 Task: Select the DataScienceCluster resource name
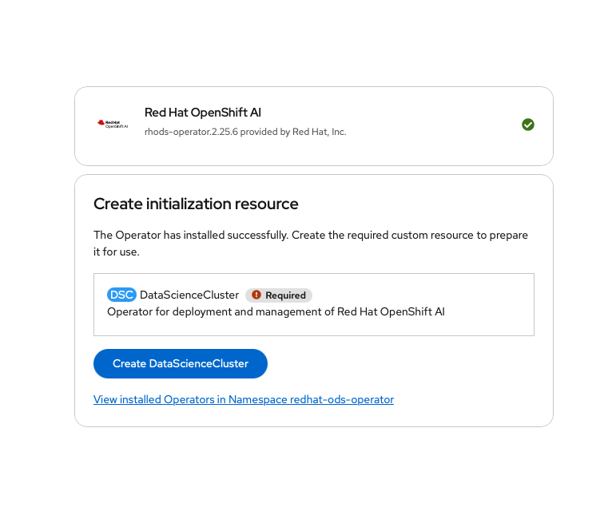tap(189, 295)
